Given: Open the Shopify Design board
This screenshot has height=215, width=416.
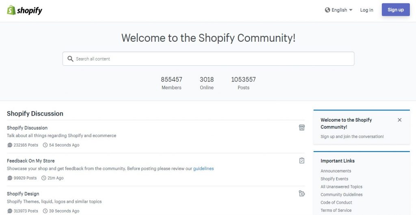Looking at the screenshot, I should tap(23, 194).
